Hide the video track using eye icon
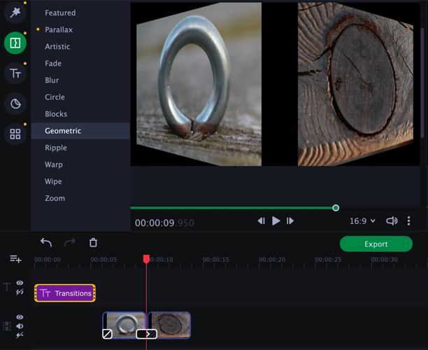 (20, 318)
